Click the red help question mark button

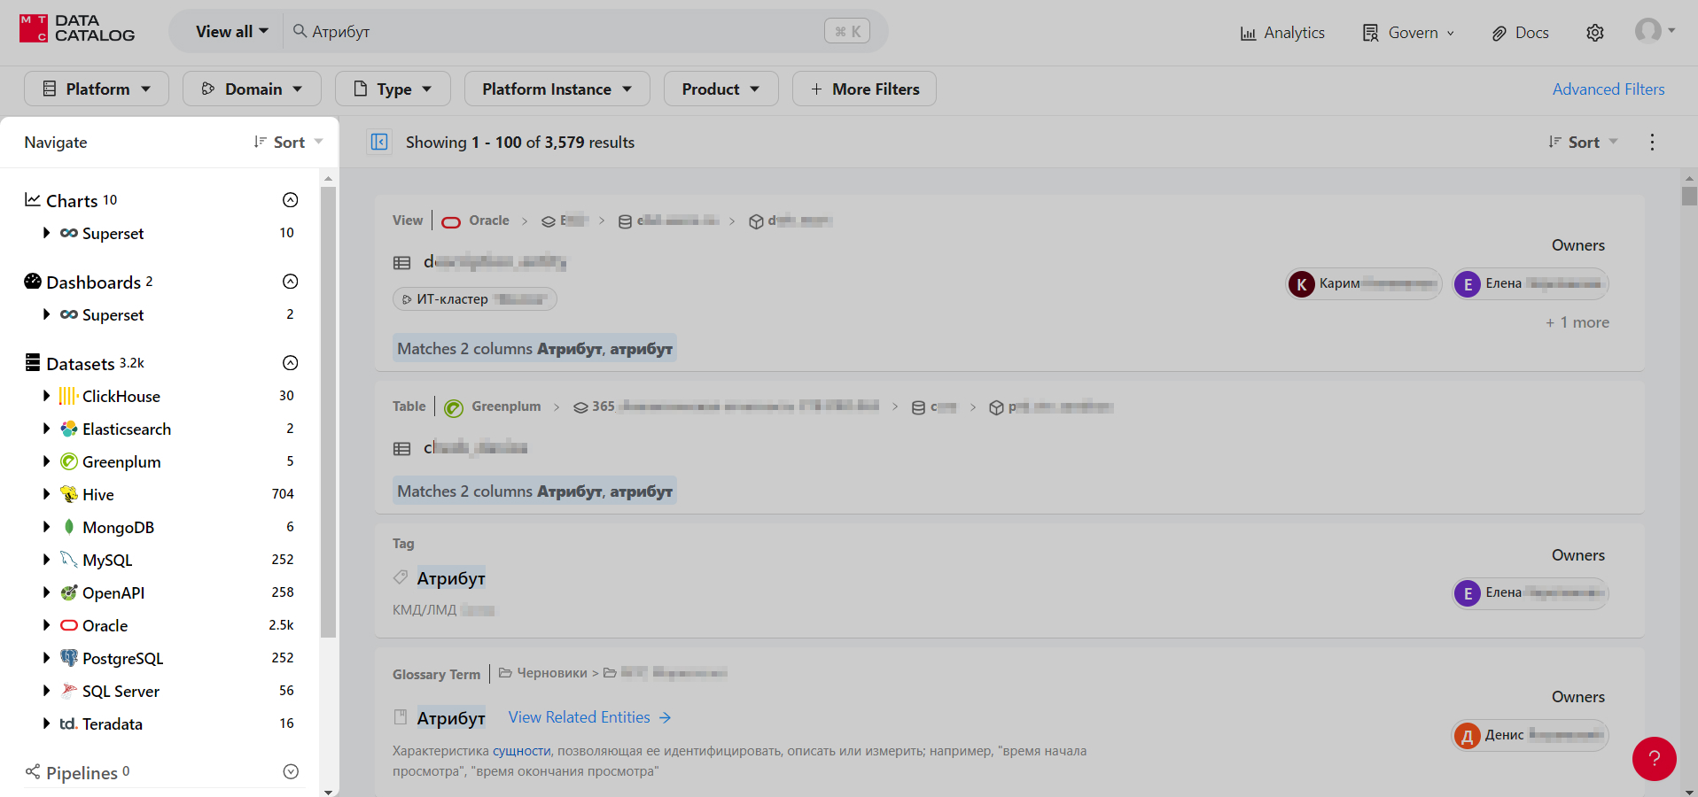coord(1654,759)
